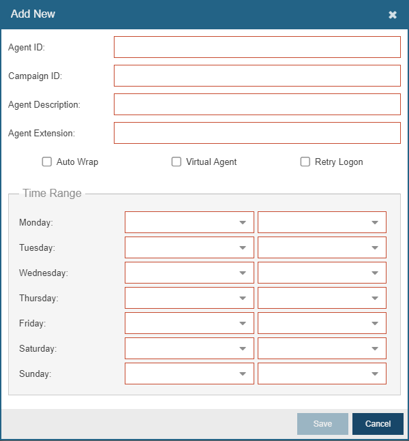Close the Add New dialog with X icon
This screenshot has height=441, width=409.
click(x=393, y=14)
